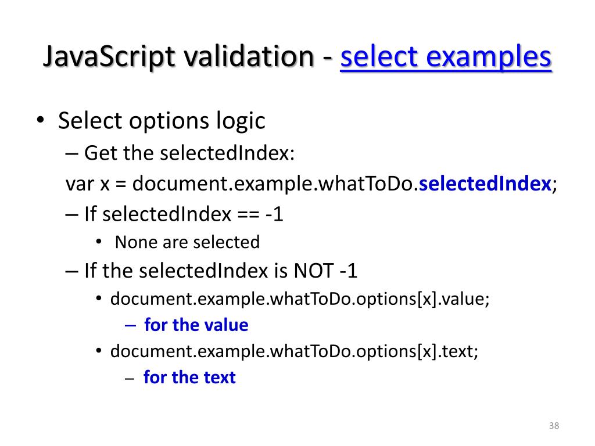Select the selectedIndex is NOT -1 line
This screenshot has height=446, width=595.
[x=221, y=271]
